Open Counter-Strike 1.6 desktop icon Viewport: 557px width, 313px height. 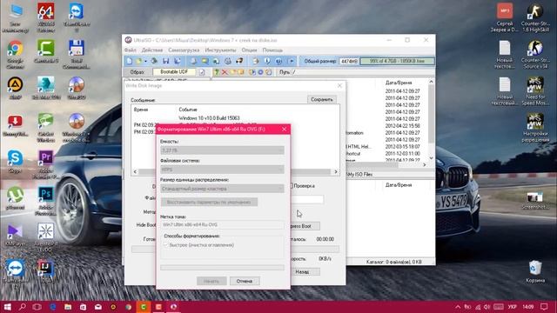[x=535, y=18]
